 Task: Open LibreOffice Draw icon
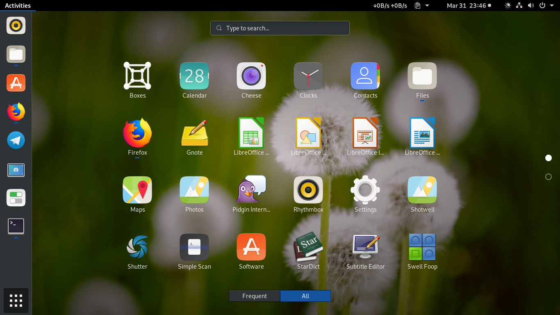tap(308, 133)
